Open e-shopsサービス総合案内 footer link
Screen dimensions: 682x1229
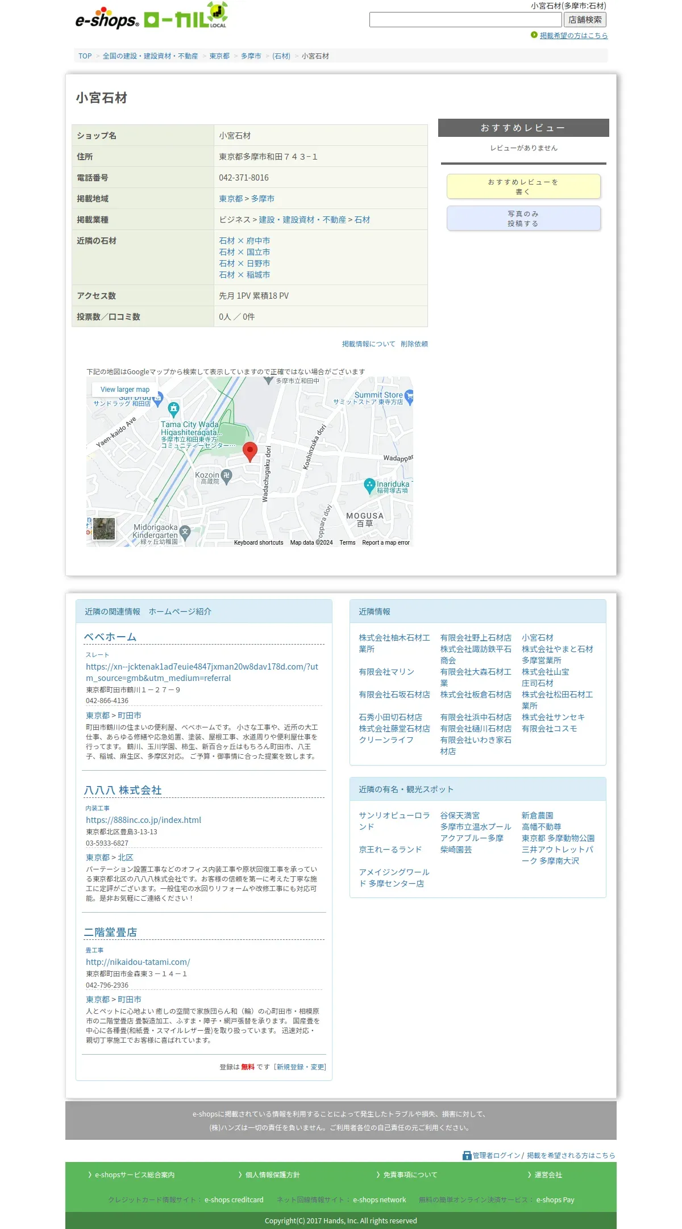pos(135,1175)
